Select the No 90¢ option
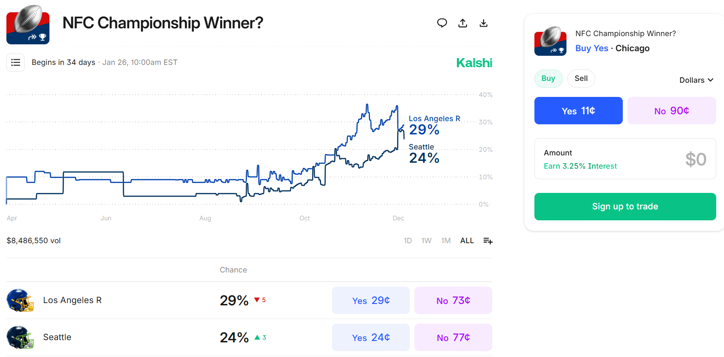The height and width of the screenshot is (357, 724). tap(671, 111)
